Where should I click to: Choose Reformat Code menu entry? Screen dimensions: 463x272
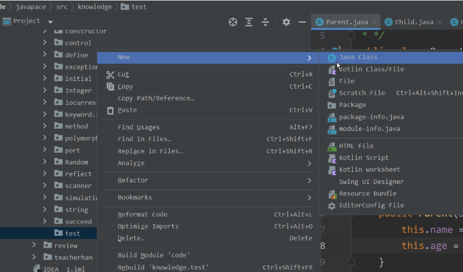[142, 214]
